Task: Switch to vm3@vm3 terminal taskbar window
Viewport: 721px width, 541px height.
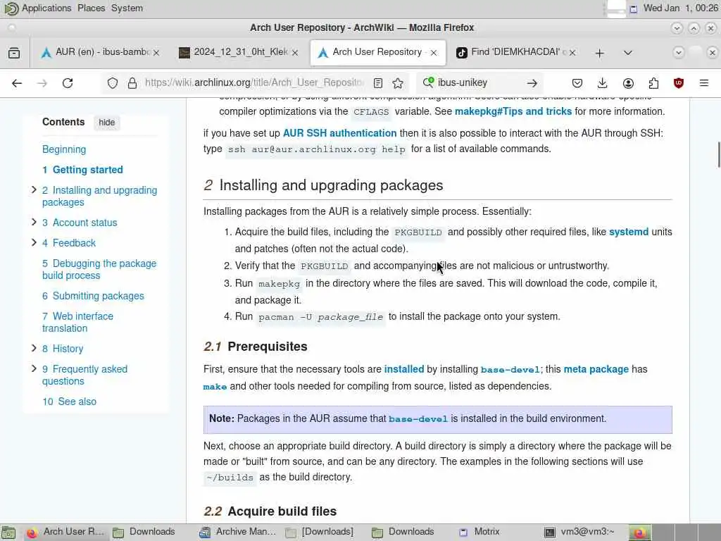Action: pos(579,533)
